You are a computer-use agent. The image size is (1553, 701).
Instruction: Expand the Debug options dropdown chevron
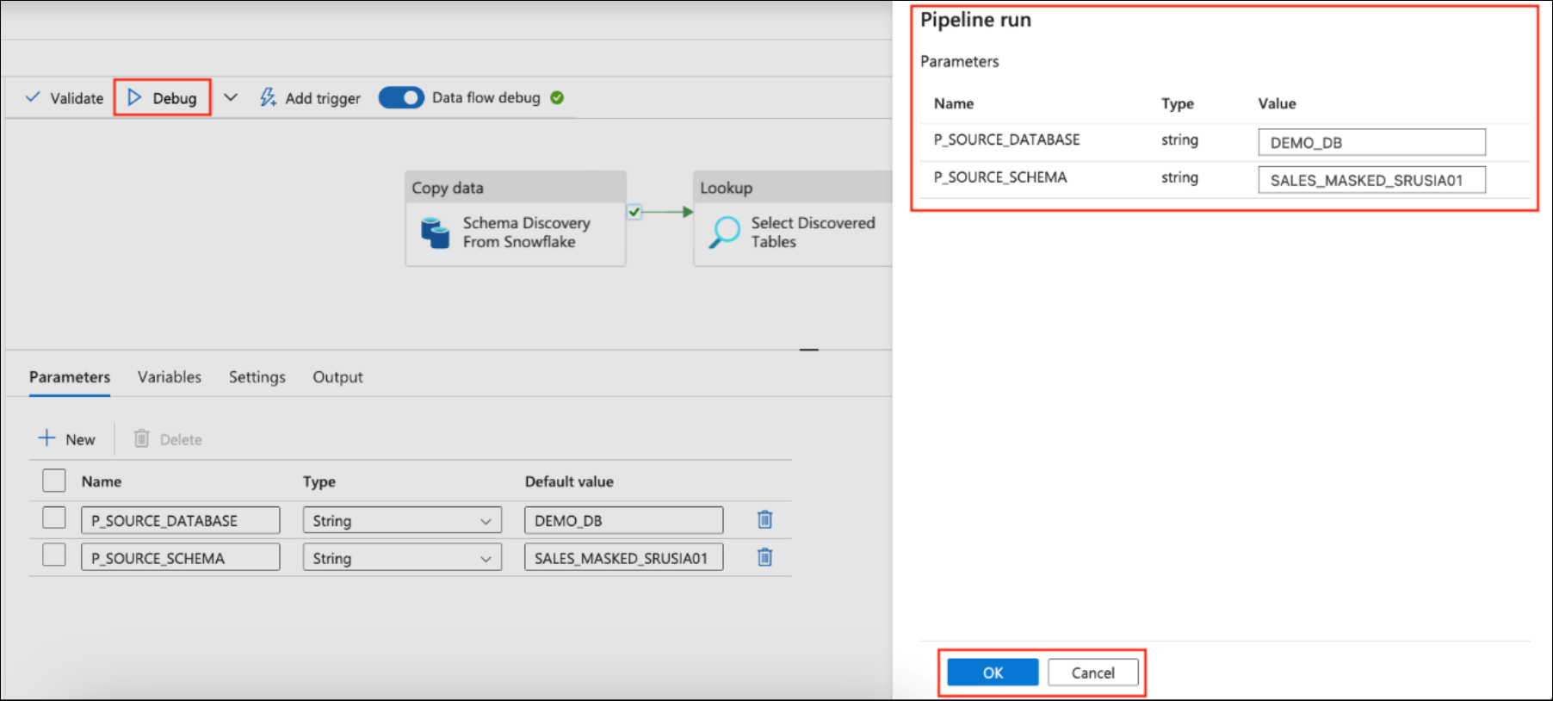[231, 97]
